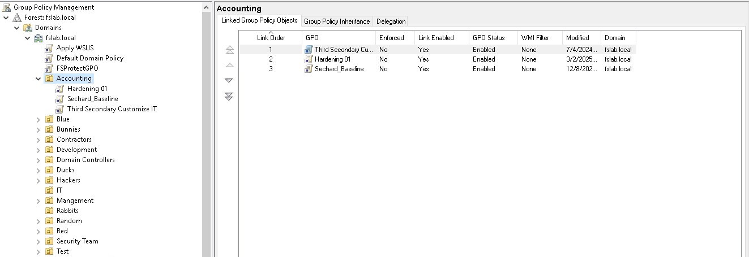
Task: Select Third Secondary Cu... row in list
Action: (344, 50)
